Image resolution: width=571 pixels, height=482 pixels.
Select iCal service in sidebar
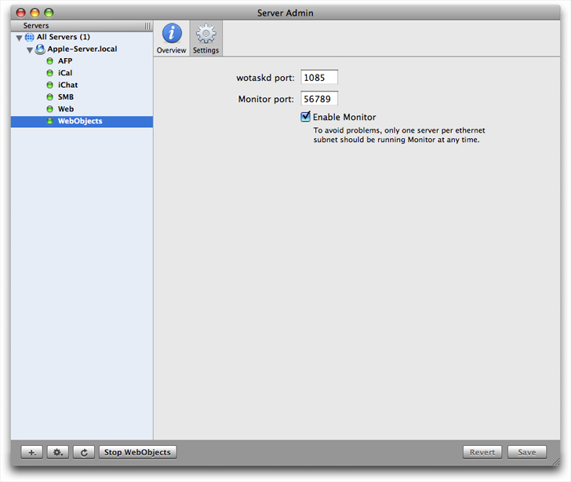coord(65,73)
